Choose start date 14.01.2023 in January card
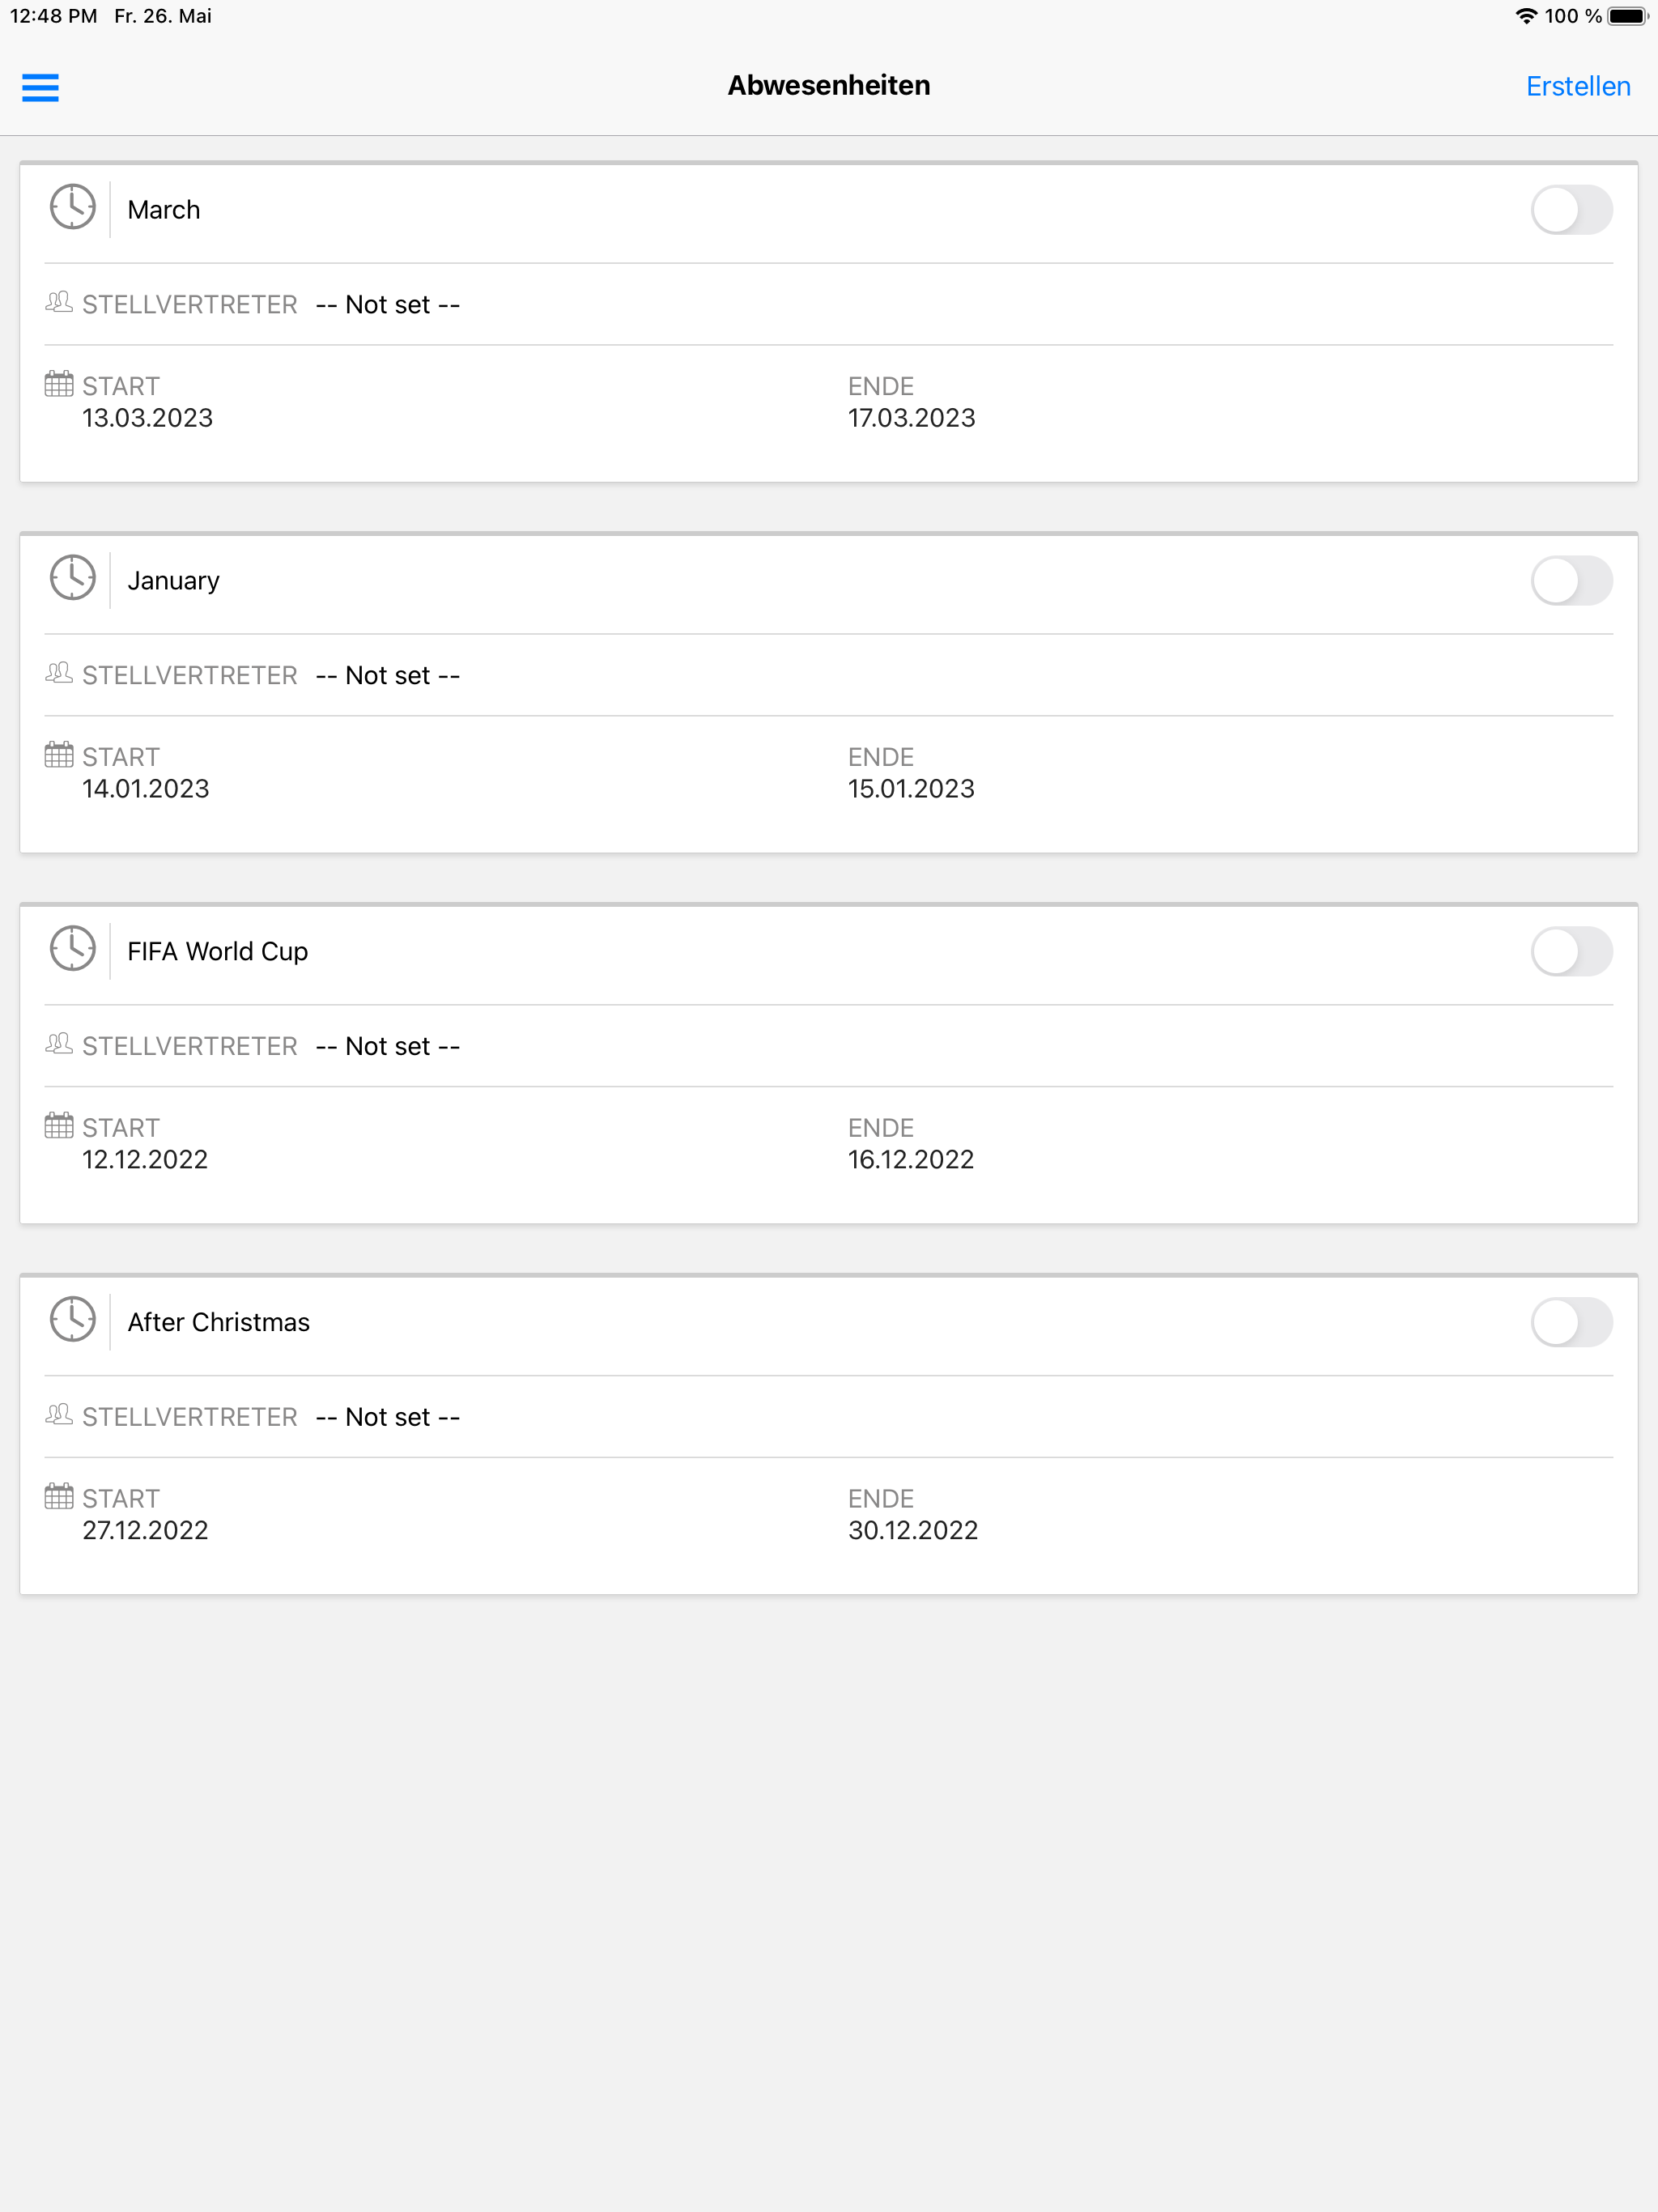Viewport: 1658px width, 2212px height. [x=146, y=789]
